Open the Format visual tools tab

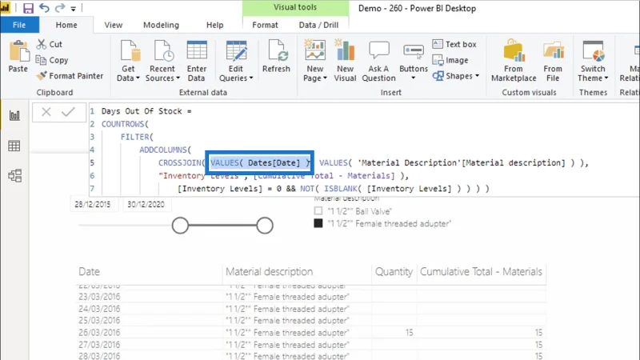point(265,25)
